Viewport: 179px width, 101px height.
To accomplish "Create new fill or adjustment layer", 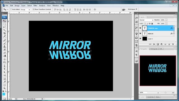I will 162,44.
